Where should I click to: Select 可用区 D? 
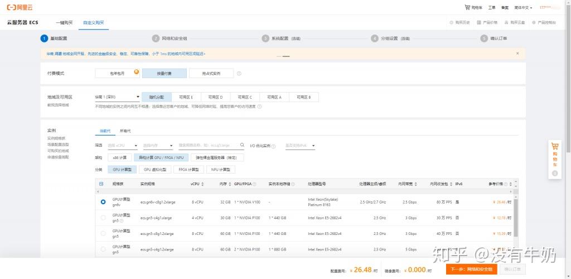click(x=216, y=97)
